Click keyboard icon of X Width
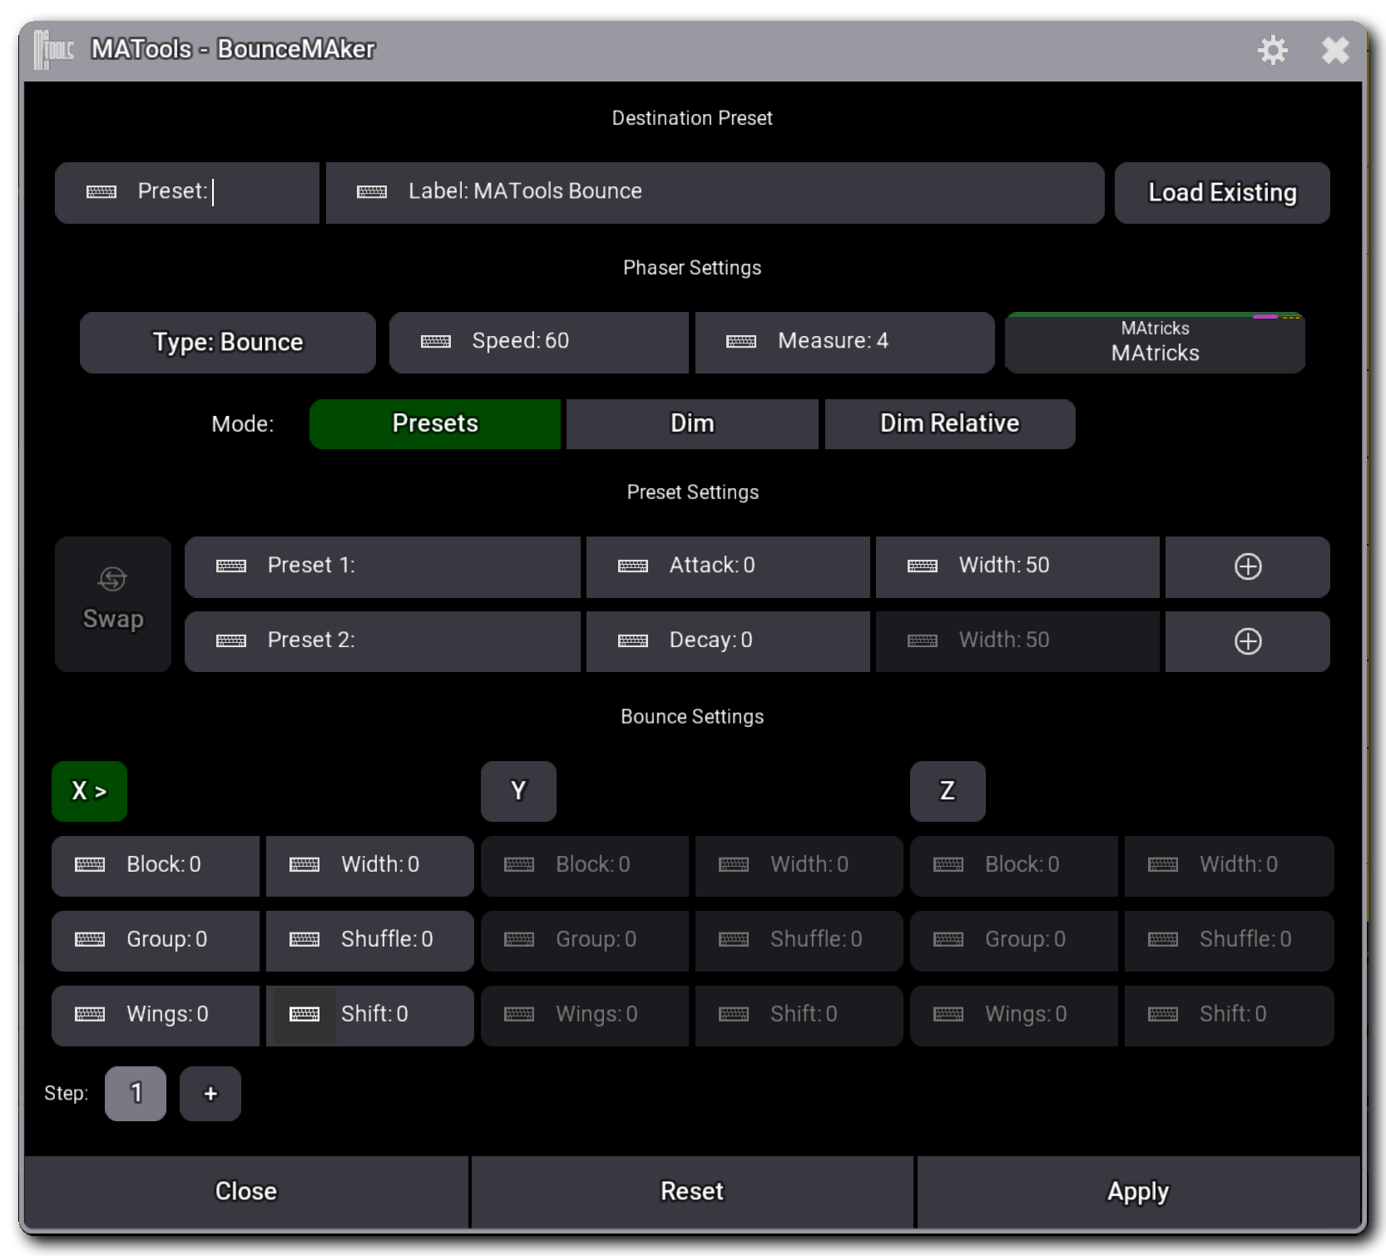This screenshot has height=1256, width=1386. click(x=304, y=865)
